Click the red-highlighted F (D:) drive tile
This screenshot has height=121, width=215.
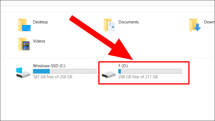coord(144,73)
